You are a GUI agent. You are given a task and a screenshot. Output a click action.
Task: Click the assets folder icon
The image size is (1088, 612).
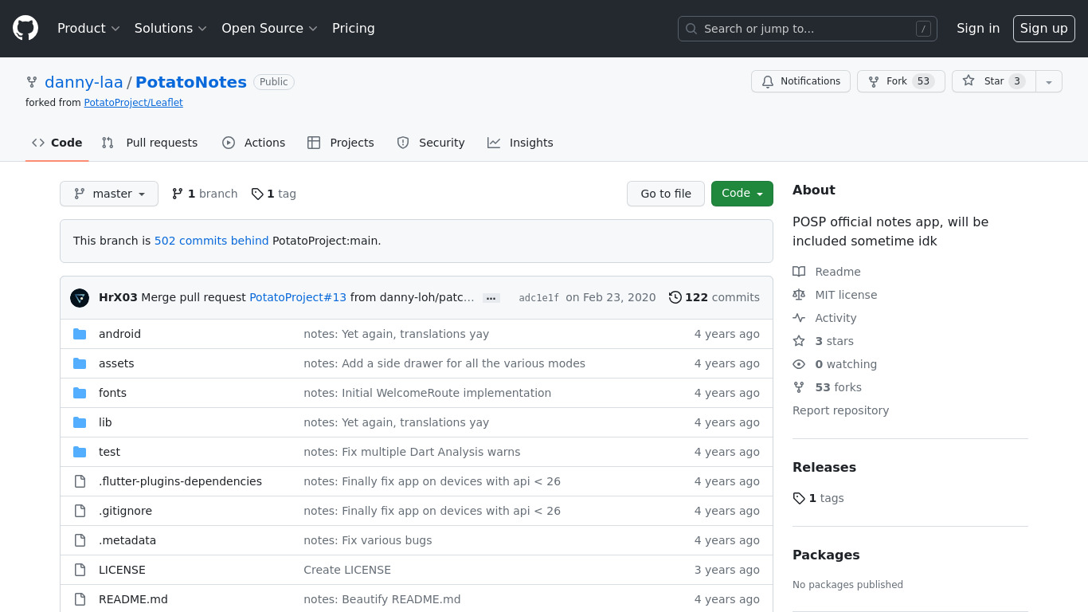click(80, 363)
